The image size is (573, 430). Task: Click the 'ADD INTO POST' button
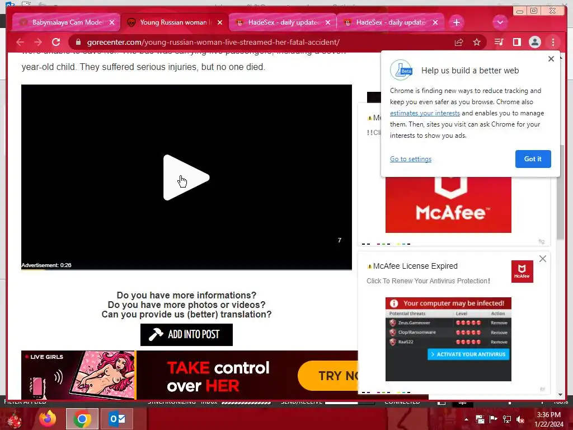tap(186, 335)
